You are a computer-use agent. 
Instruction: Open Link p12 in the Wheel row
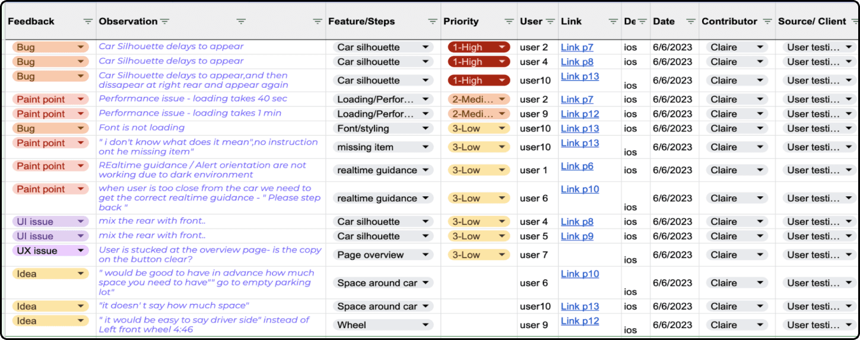tap(580, 321)
